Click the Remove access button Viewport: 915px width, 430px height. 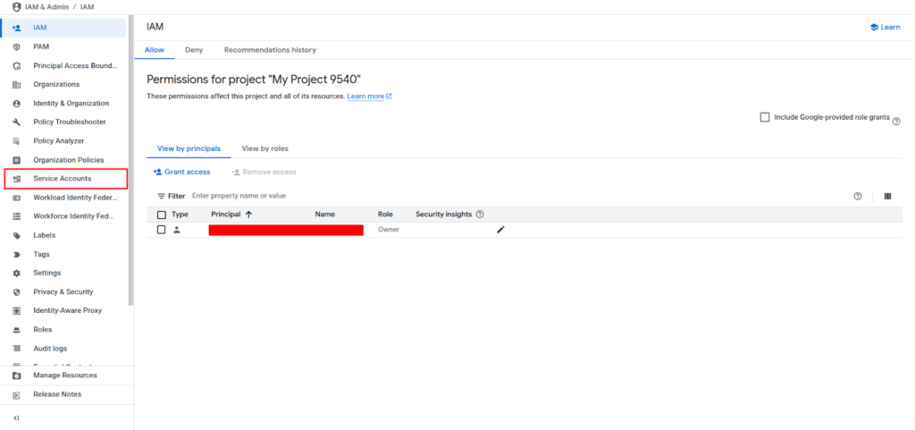(264, 173)
